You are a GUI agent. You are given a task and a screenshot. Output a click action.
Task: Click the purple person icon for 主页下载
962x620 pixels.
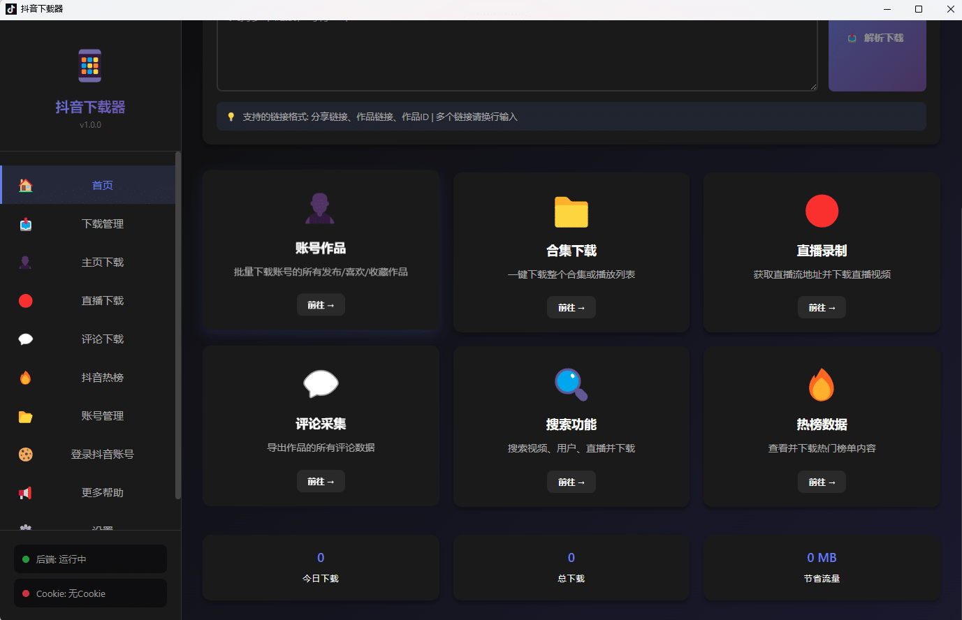25,262
